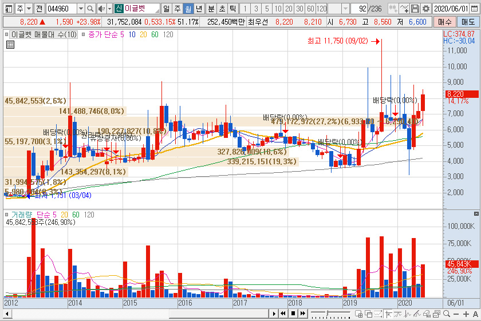Click the candle chart tool icon
This screenshot has height=321, width=481.
click(x=393, y=9)
